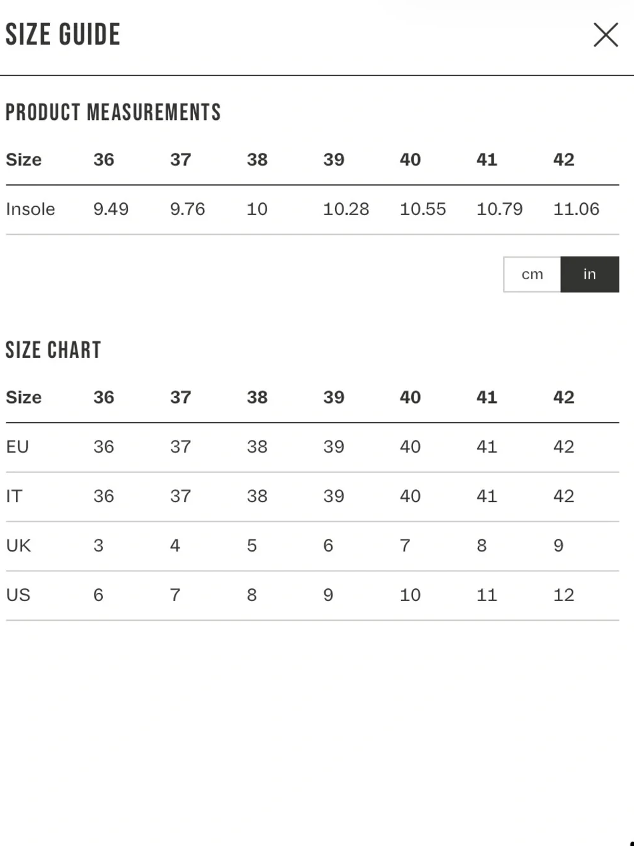The width and height of the screenshot is (634, 846).
Task: Select the in unit toggle
Action: pos(590,274)
